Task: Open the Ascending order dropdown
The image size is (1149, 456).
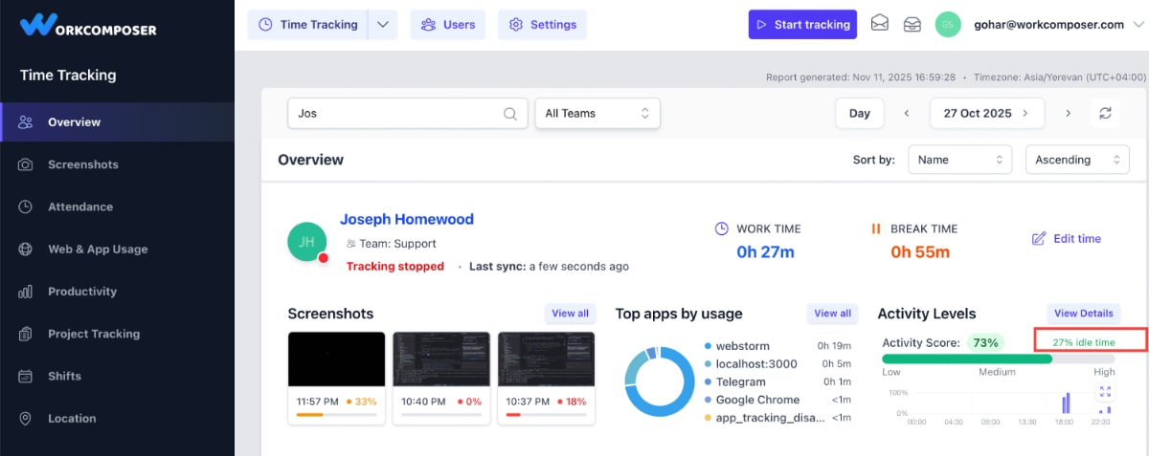Action: 1077,160
